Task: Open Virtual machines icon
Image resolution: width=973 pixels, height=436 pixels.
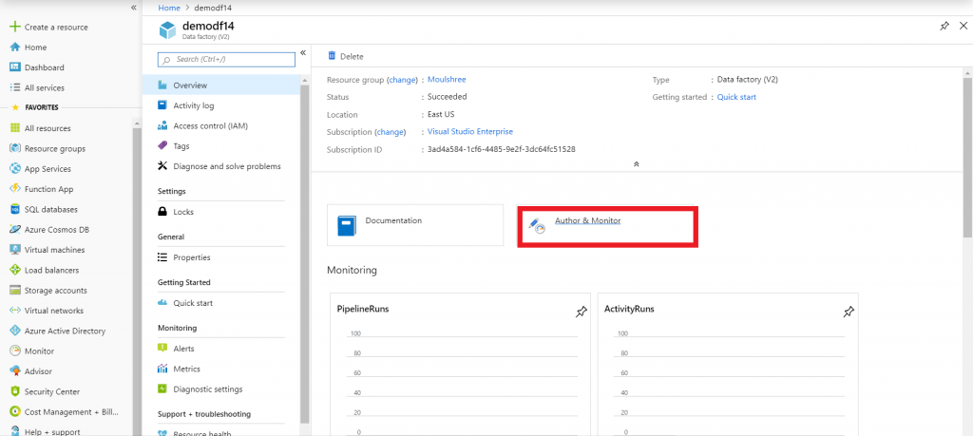Action: 15,250
